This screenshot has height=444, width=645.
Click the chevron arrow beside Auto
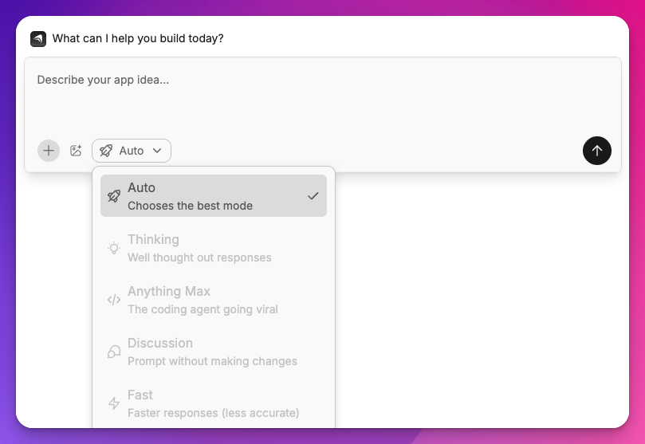(x=157, y=151)
